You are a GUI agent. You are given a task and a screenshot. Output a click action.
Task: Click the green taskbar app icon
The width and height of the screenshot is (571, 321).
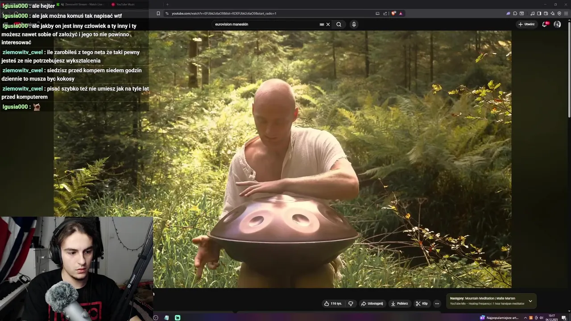(178, 318)
